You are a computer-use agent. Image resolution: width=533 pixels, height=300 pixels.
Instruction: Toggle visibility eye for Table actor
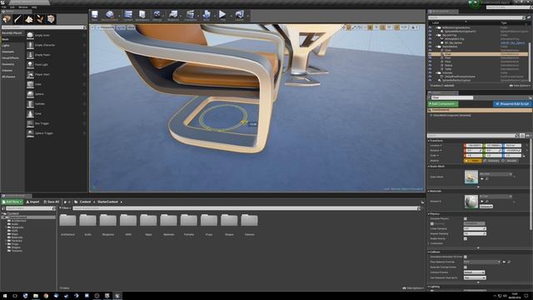[x=430, y=68]
